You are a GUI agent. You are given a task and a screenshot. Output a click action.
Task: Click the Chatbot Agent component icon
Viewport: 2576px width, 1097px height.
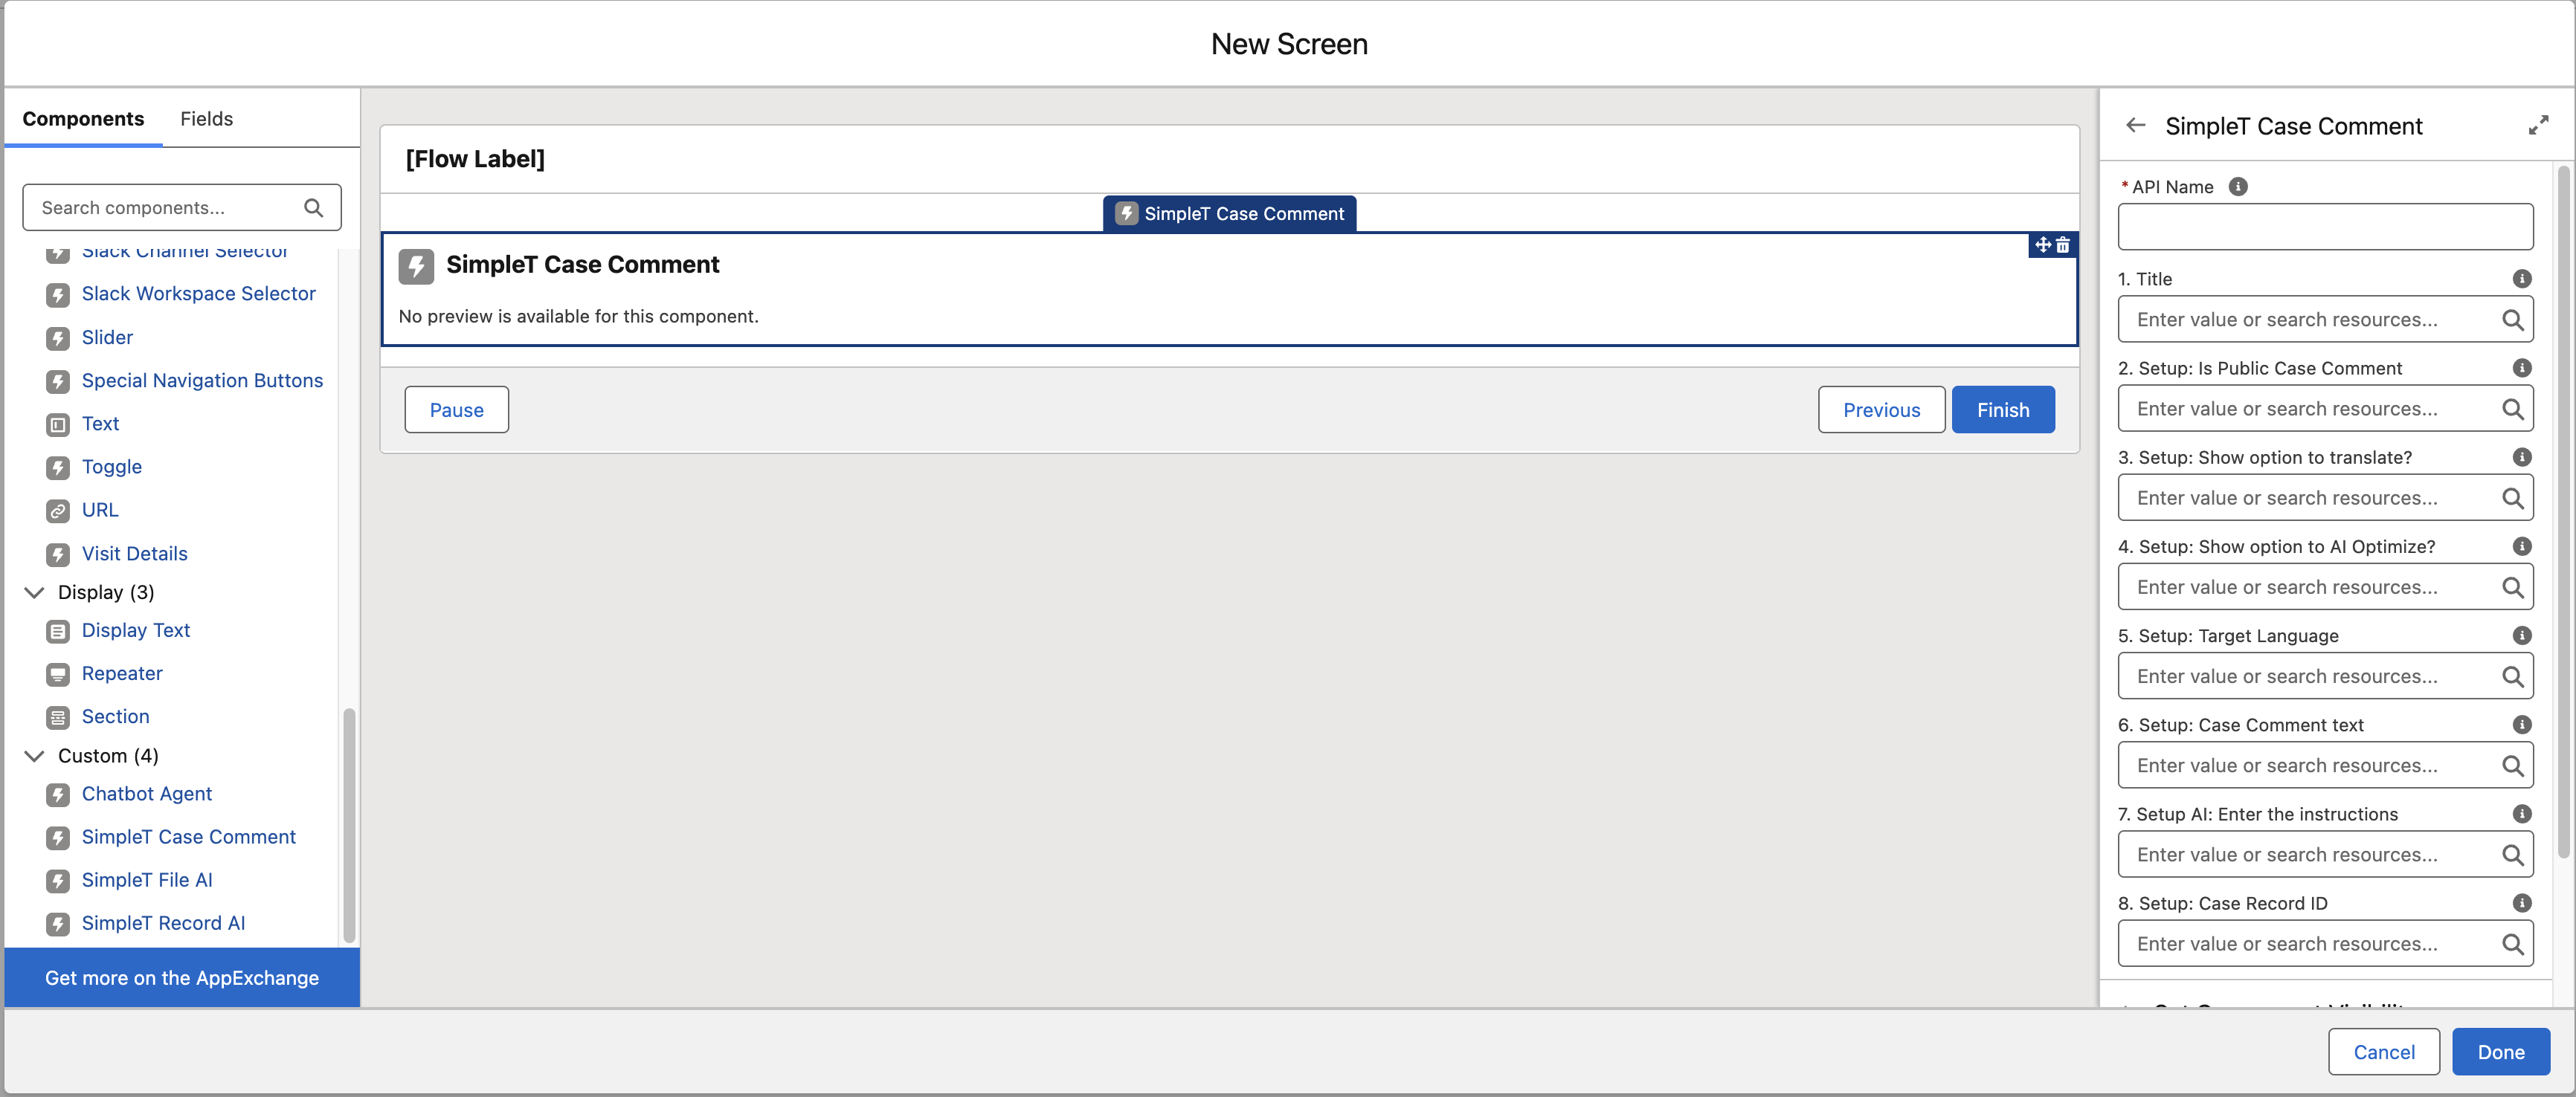58,795
